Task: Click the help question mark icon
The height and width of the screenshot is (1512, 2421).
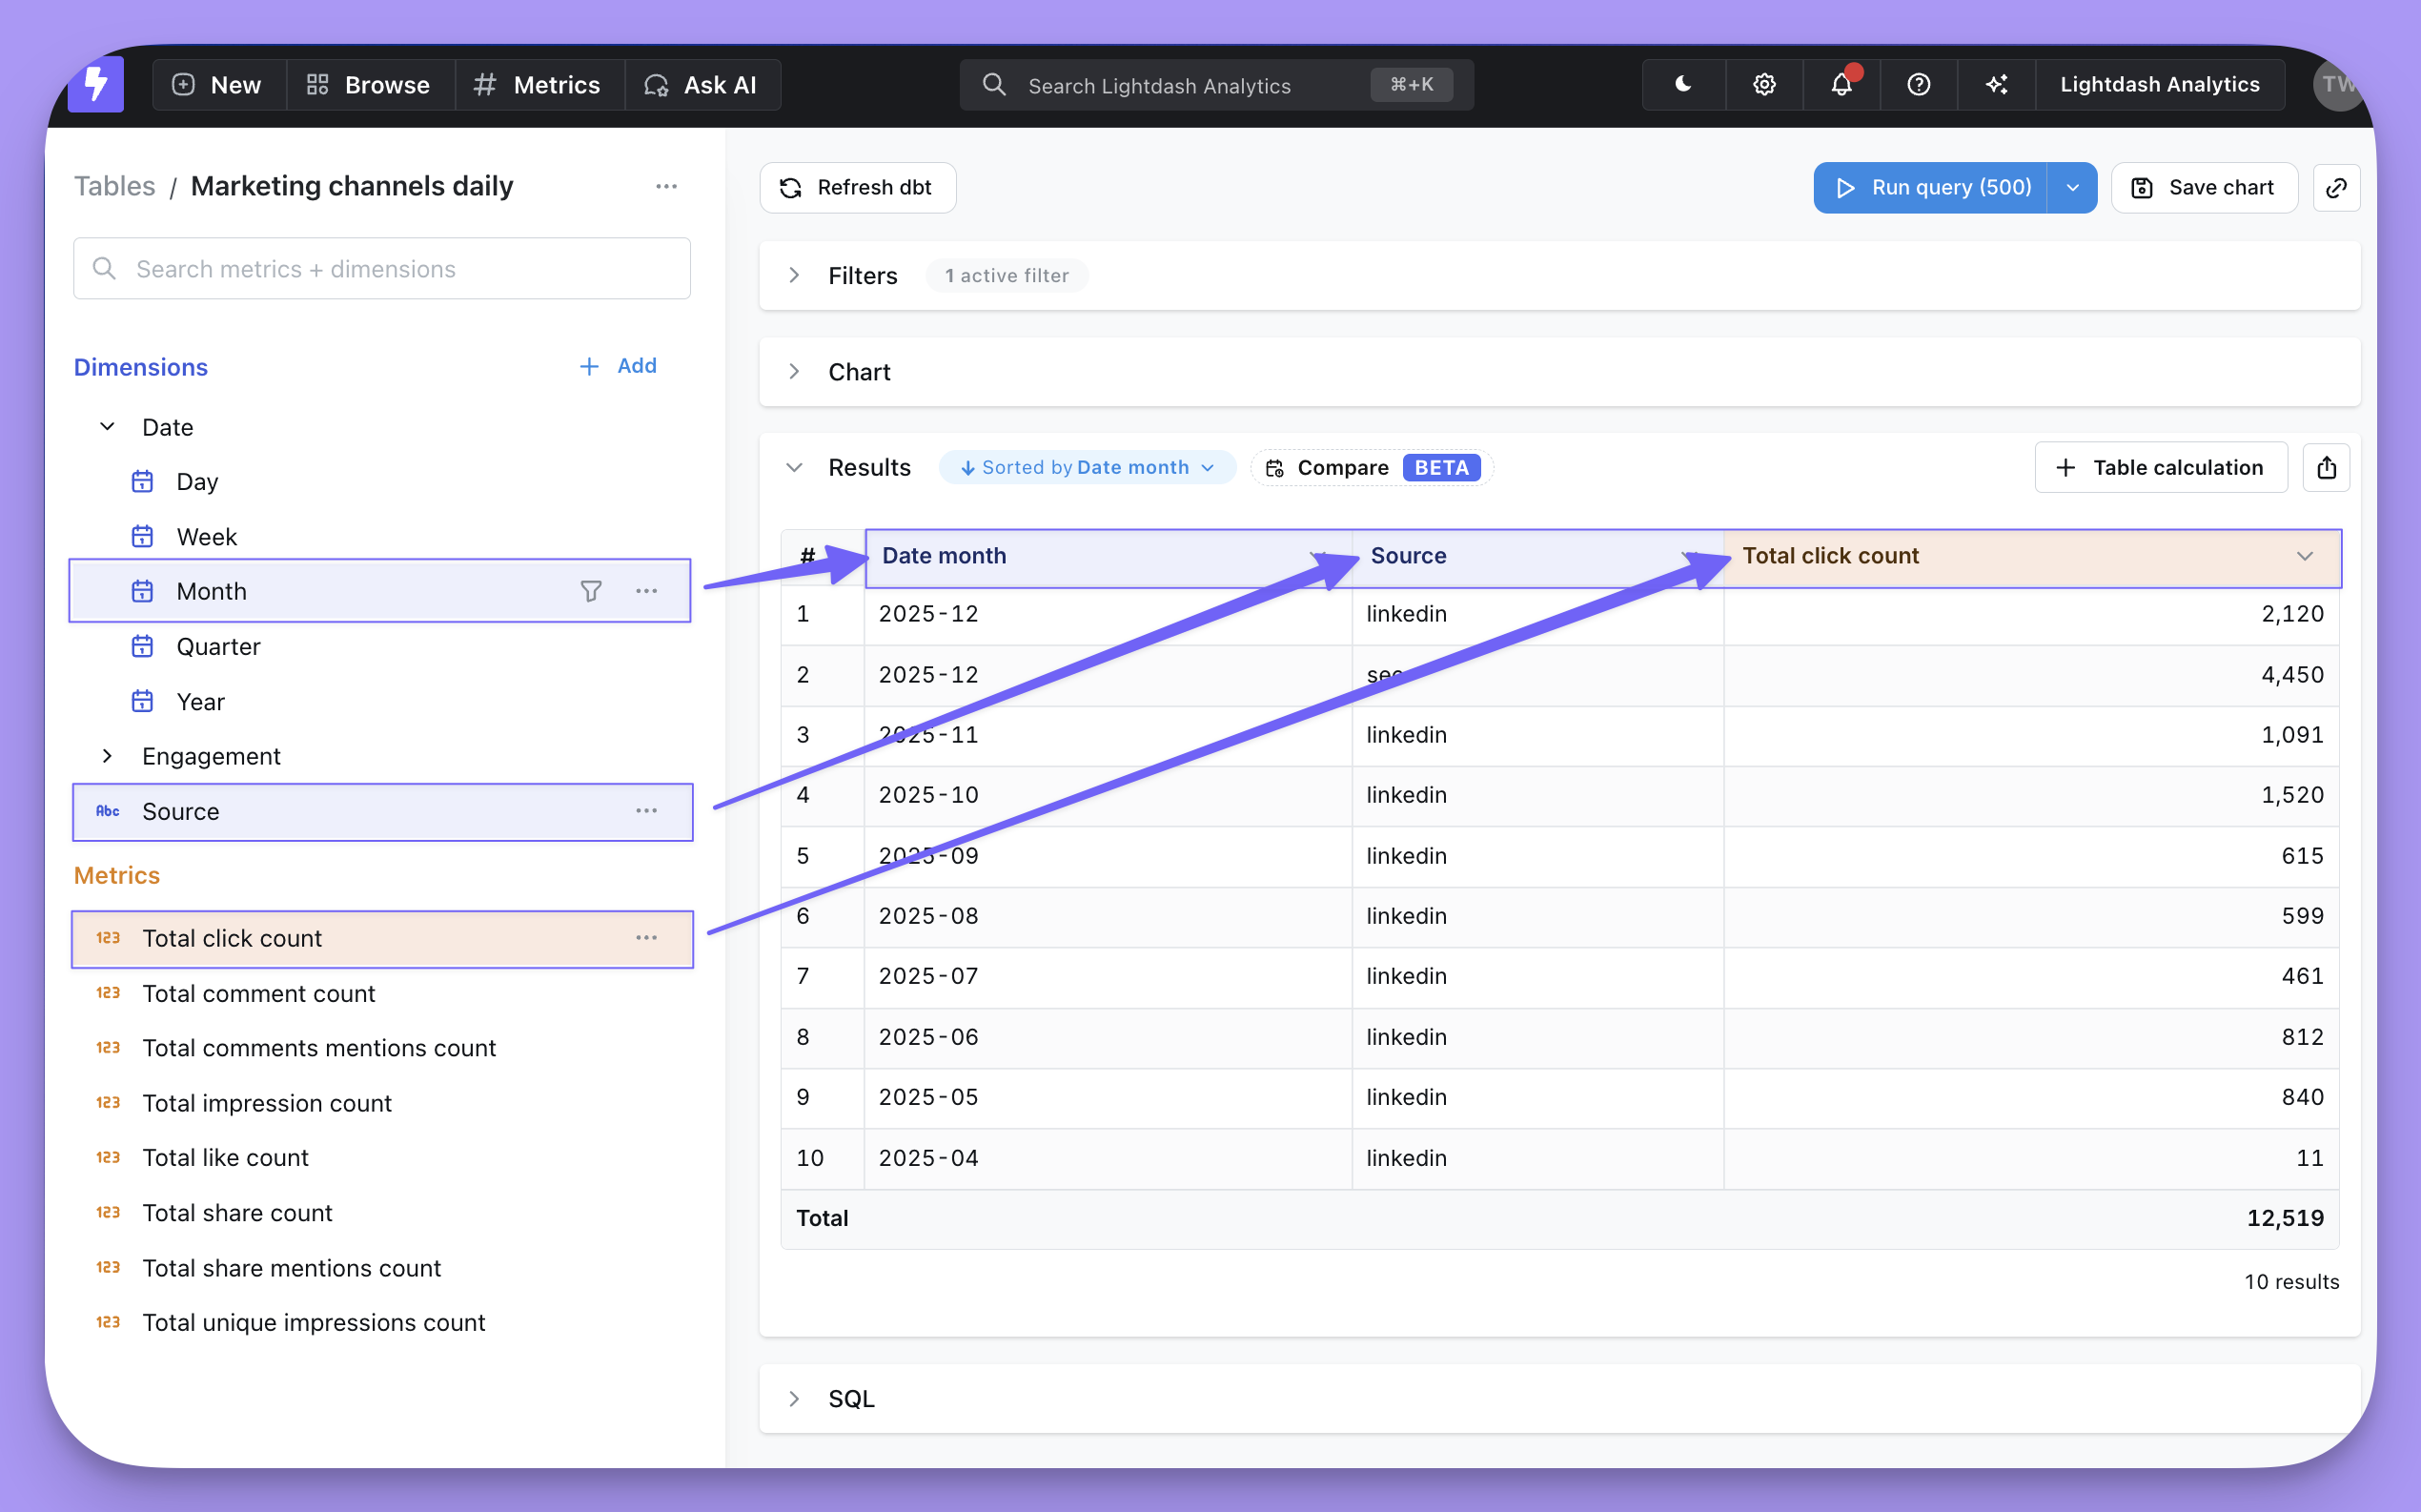Action: click(1918, 85)
